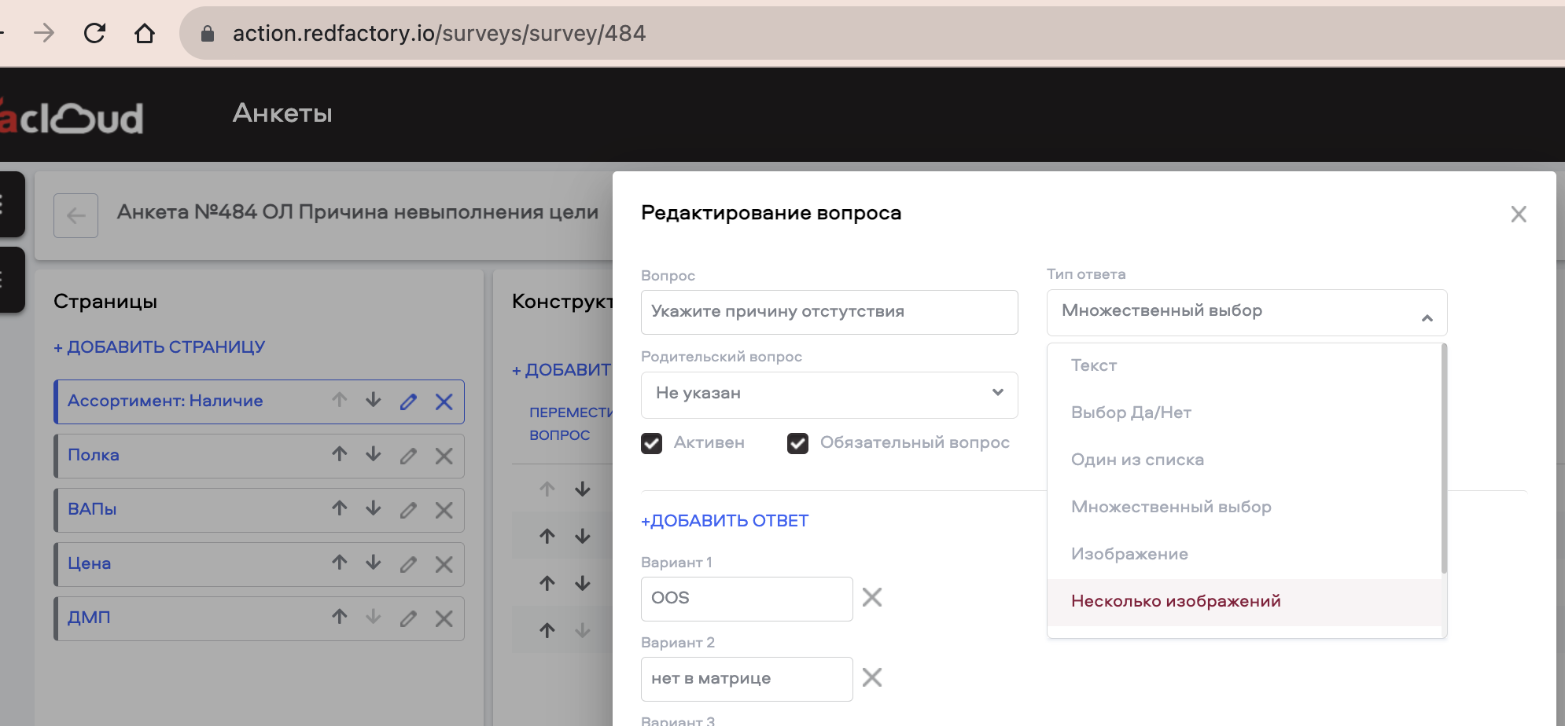Viewport: 1565px width, 726px height.
Task: Move ВАПы page down
Action: click(x=374, y=509)
